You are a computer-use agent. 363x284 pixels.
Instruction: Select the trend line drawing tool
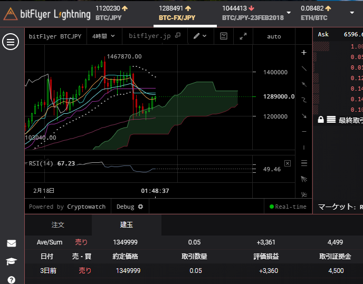[303, 68]
